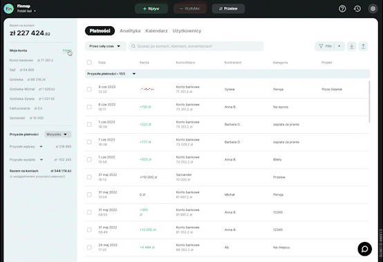Image resolution: width=383 pixels, height=262 pixels.
Task: Click the Projekt column header
Action: (326, 63)
